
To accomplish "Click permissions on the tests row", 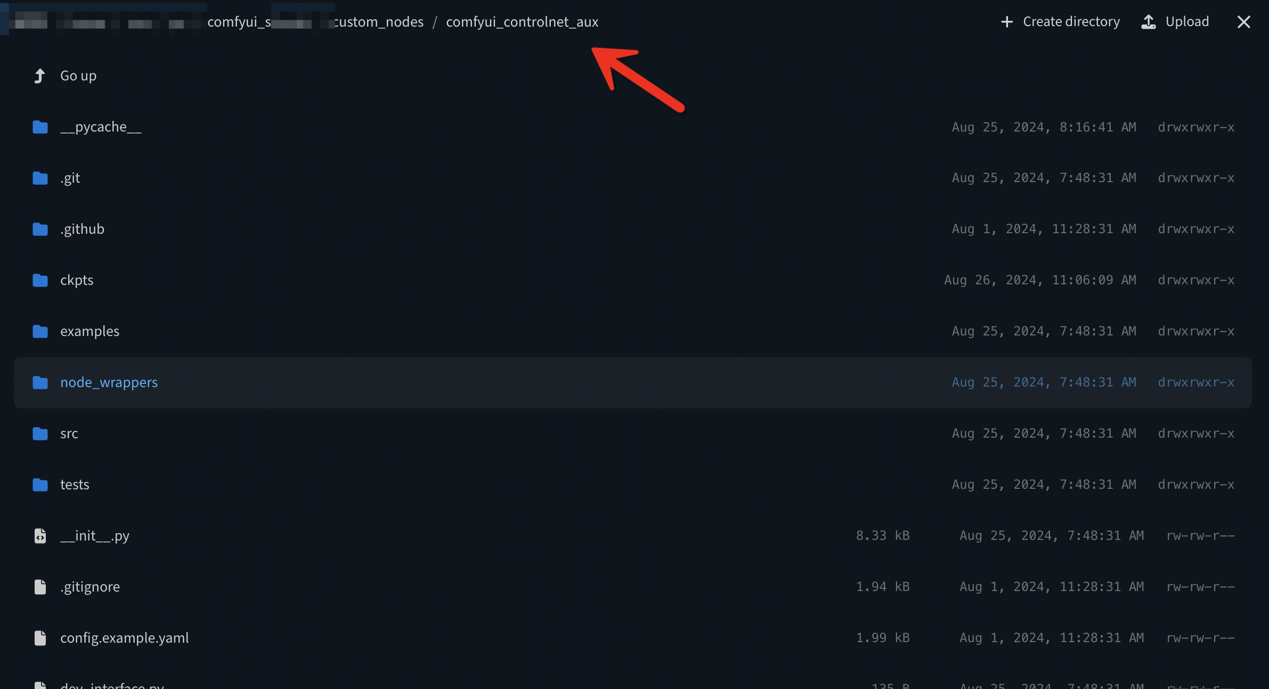I will coord(1196,485).
